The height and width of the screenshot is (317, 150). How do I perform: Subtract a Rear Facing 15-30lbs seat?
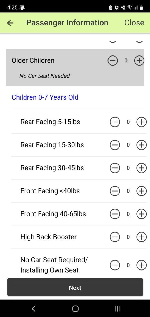click(115, 145)
